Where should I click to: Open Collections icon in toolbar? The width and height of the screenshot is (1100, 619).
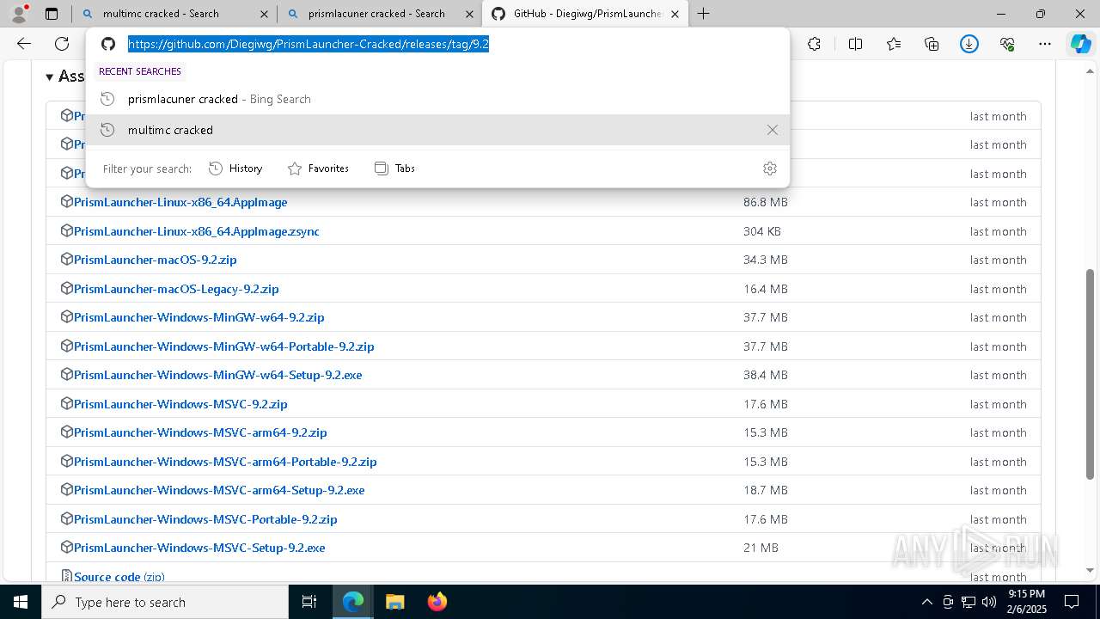pos(932,44)
